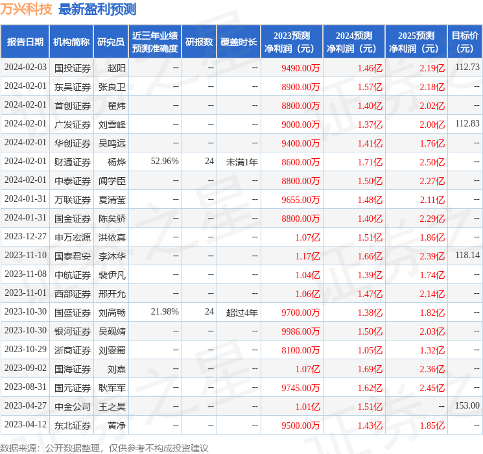Select the 国金证券 institution cell
The width and height of the screenshot is (483, 454).
(x=73, y=219)
